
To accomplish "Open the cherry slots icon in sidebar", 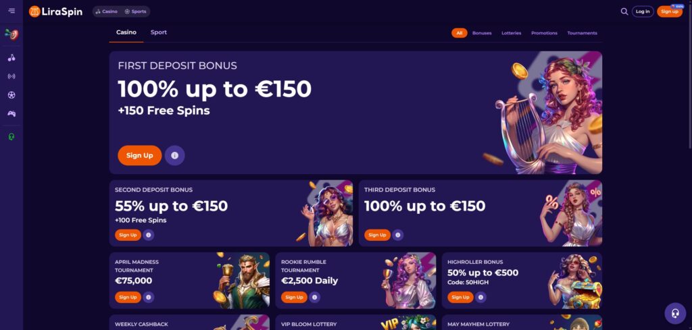I will pos(11,58).
